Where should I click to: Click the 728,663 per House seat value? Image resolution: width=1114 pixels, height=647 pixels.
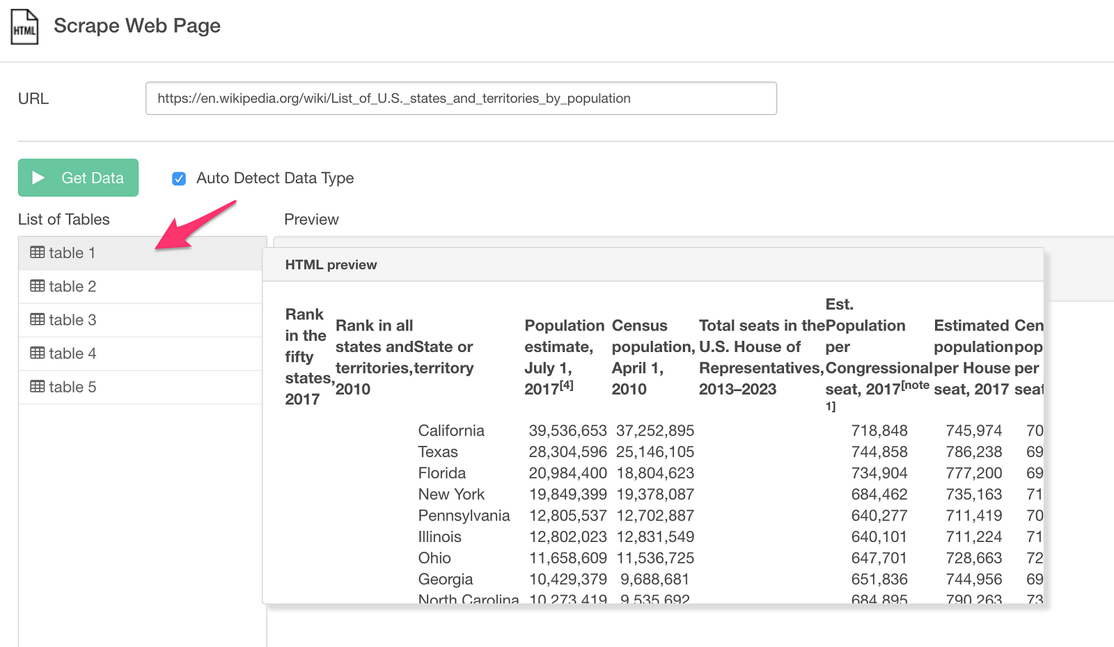pyautogui.click(x=974, y=558)
